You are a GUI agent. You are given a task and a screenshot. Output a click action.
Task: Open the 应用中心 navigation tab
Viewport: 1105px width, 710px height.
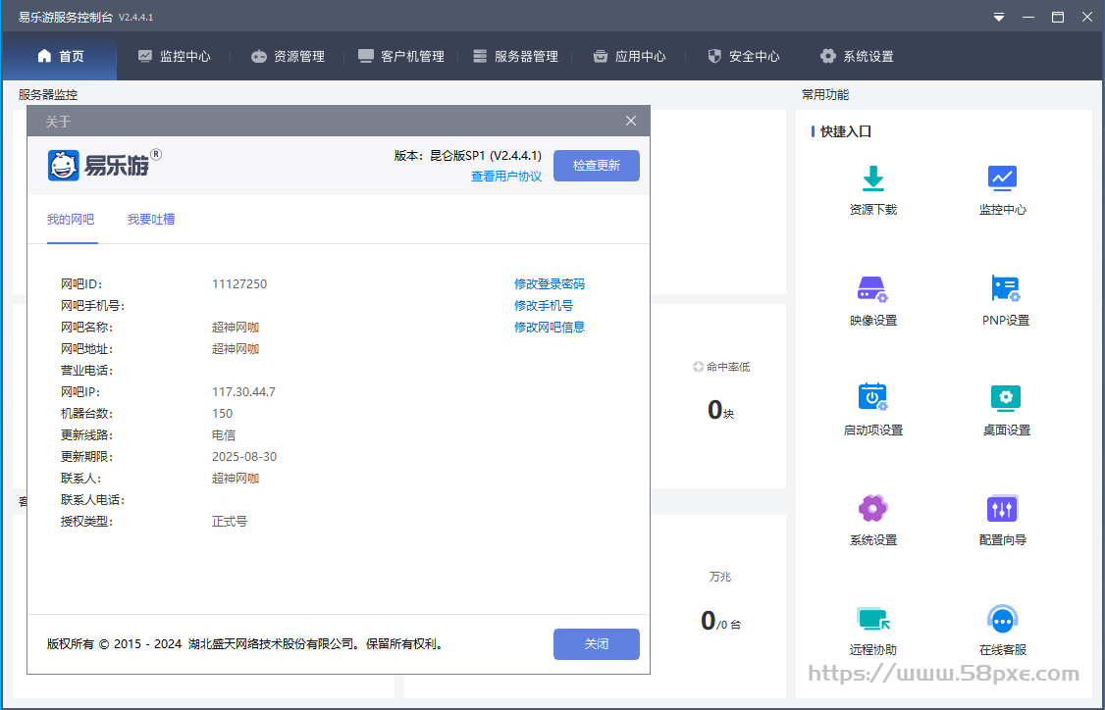(x=629, y=56)
